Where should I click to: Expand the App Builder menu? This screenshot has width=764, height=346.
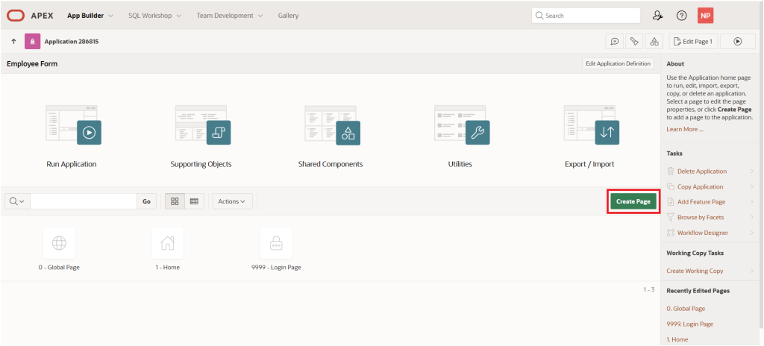tap(90, 16)
